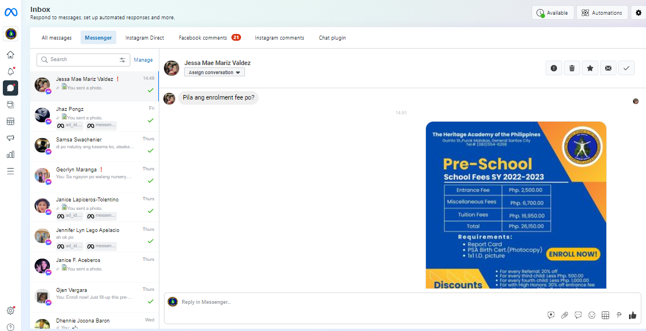Click 'Pila ang enrolment fee po?' message

pyautogui.click(x=218, y=98)
